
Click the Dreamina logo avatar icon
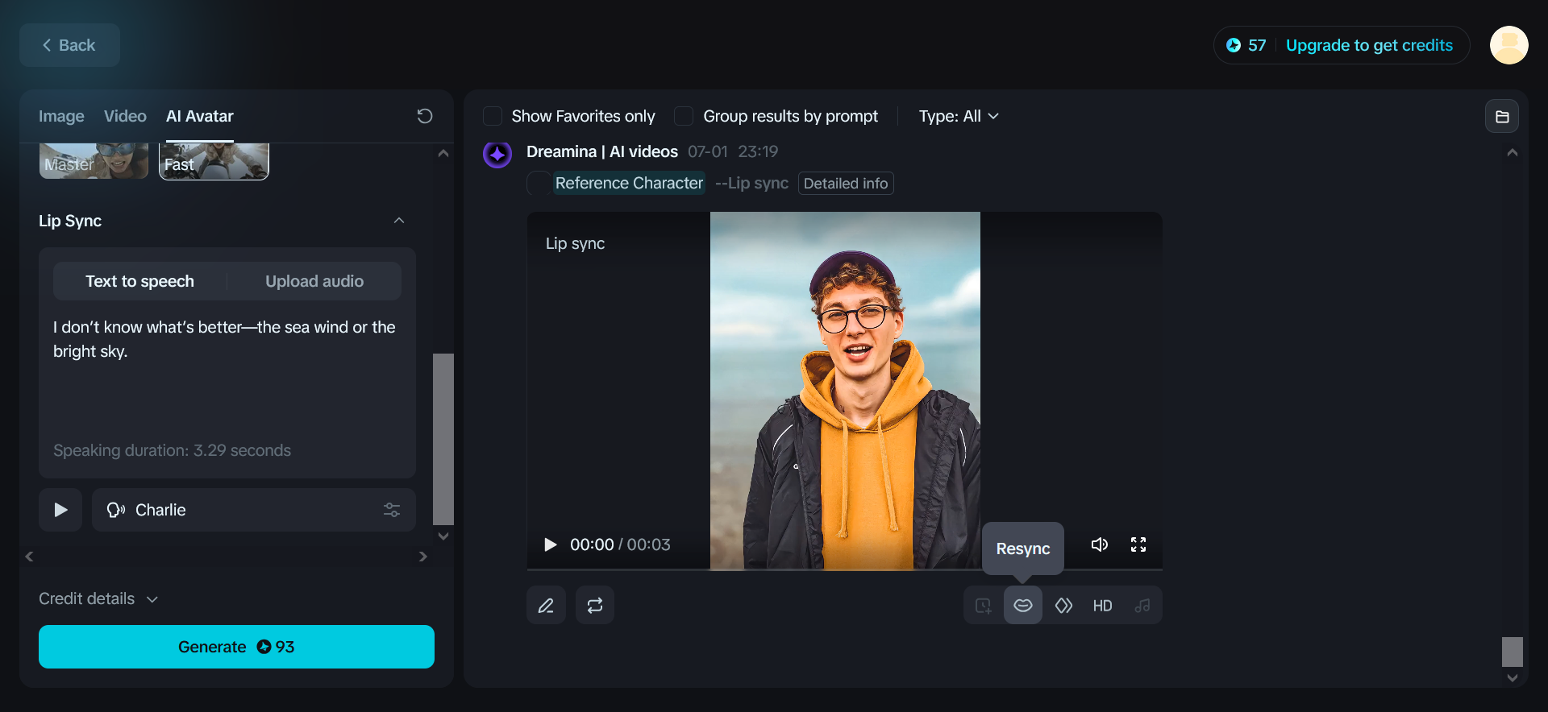tap(497, 153)
